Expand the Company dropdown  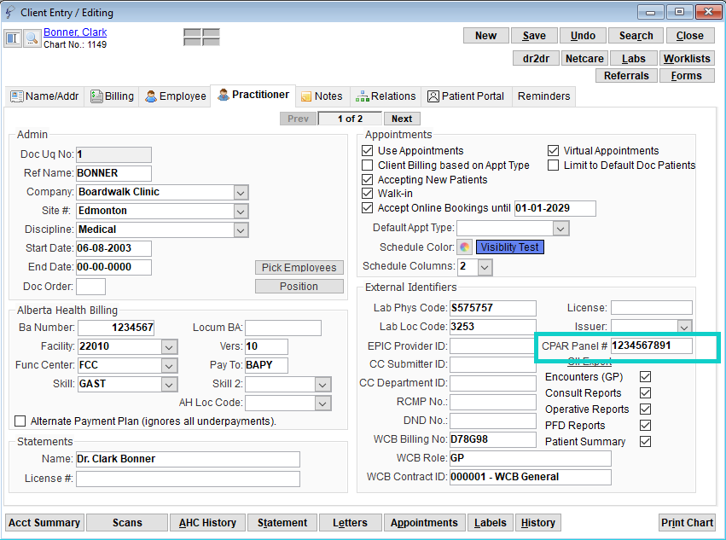(x=241, y=192)
